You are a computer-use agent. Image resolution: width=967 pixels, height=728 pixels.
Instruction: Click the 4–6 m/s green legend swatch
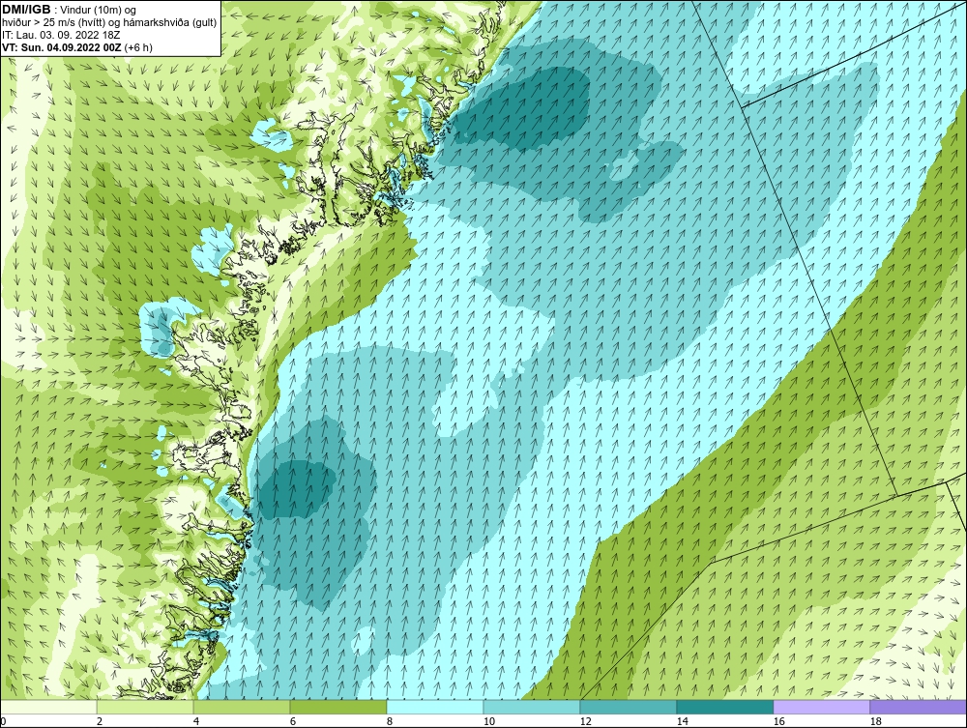242,707
